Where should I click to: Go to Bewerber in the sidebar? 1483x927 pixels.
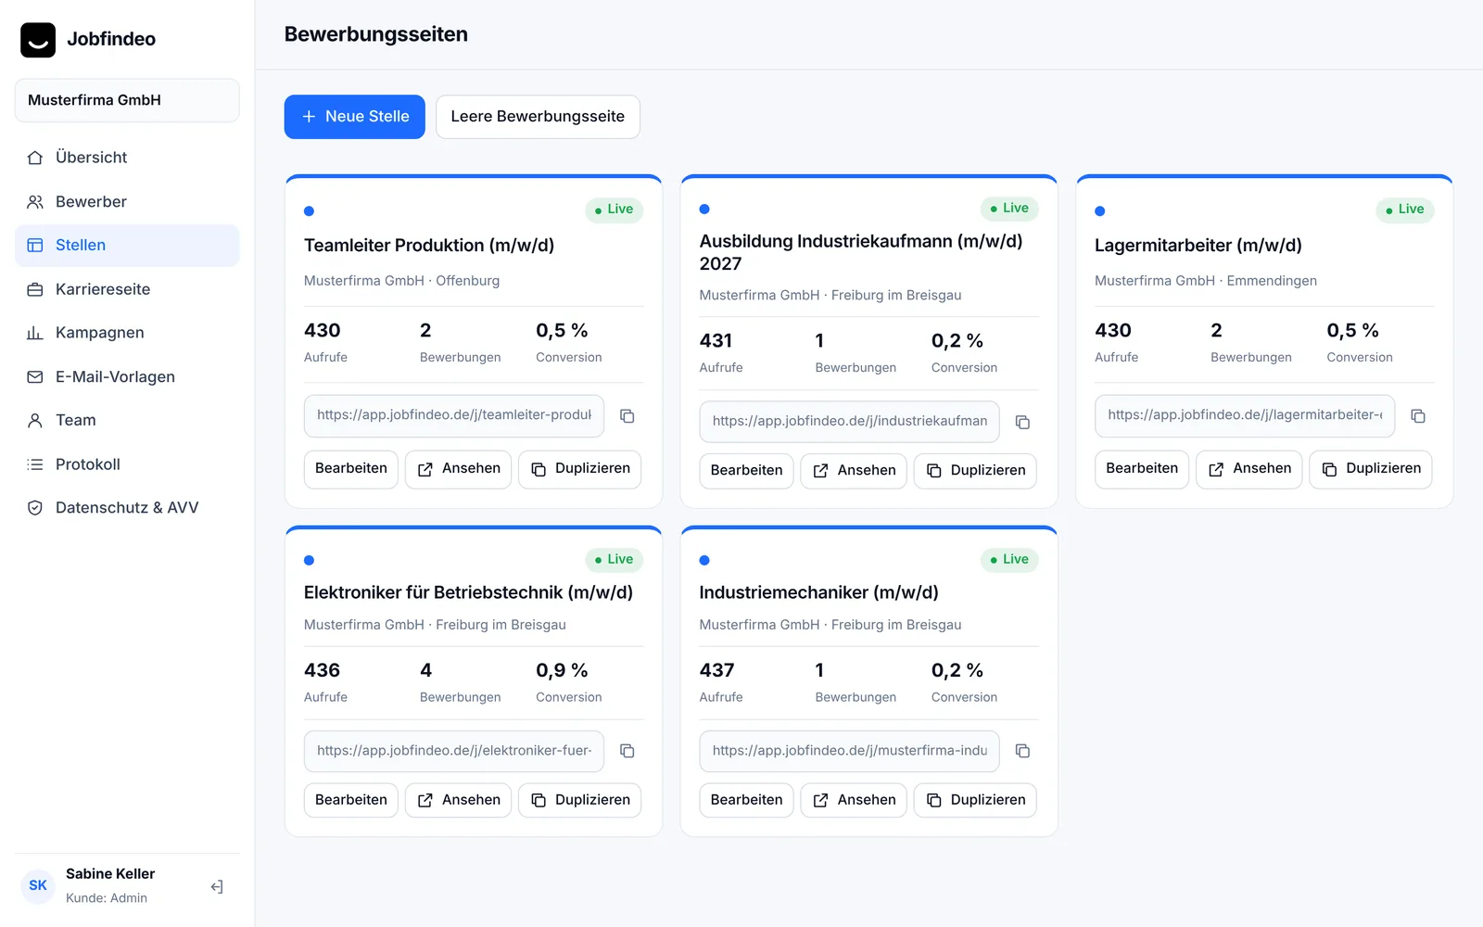tap(127, 202)
